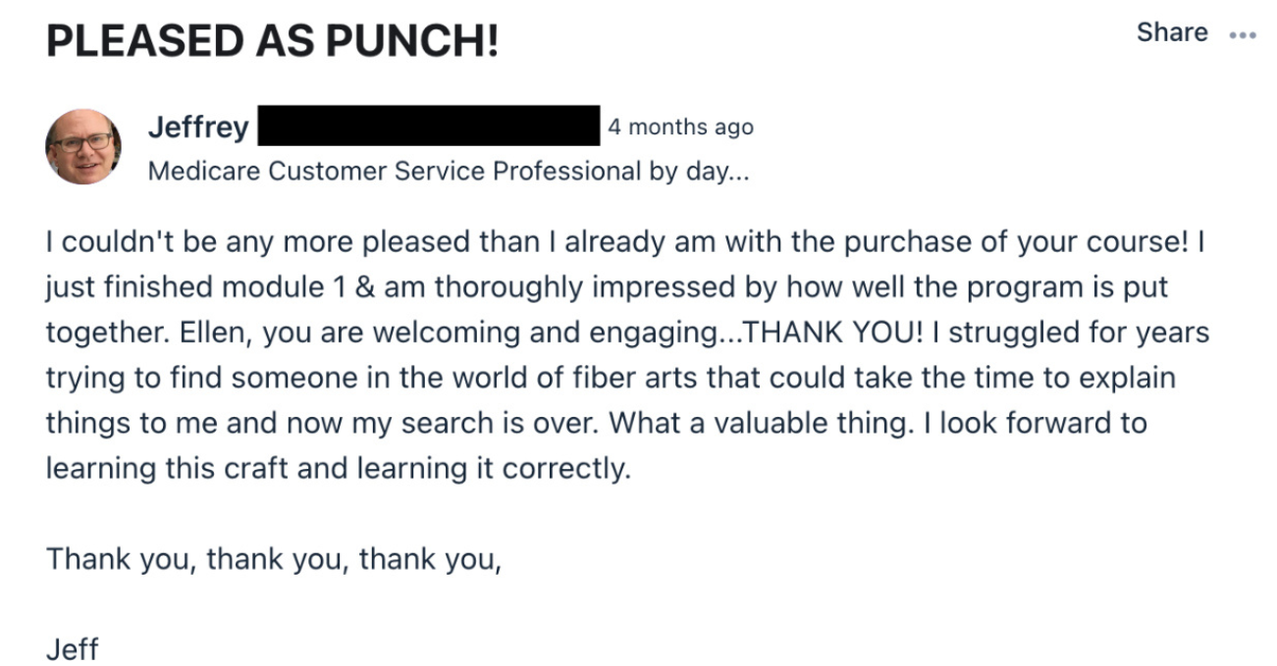Click the redacted last name bar
Screen dimensions: 1277x666
(428, 127)
